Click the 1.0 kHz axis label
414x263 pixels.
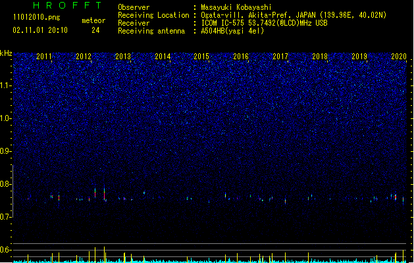pos(6,118)
